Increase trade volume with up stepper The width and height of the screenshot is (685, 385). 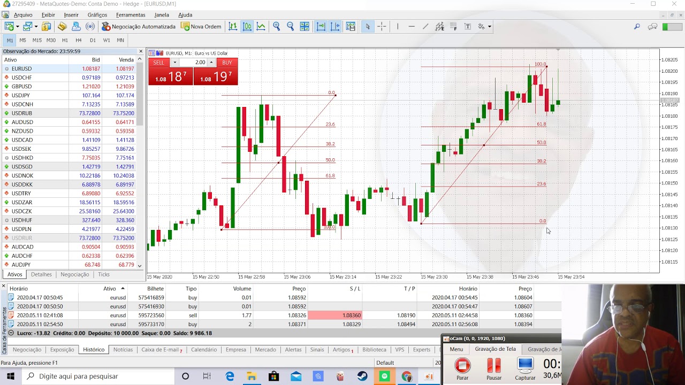coord(211,63)
